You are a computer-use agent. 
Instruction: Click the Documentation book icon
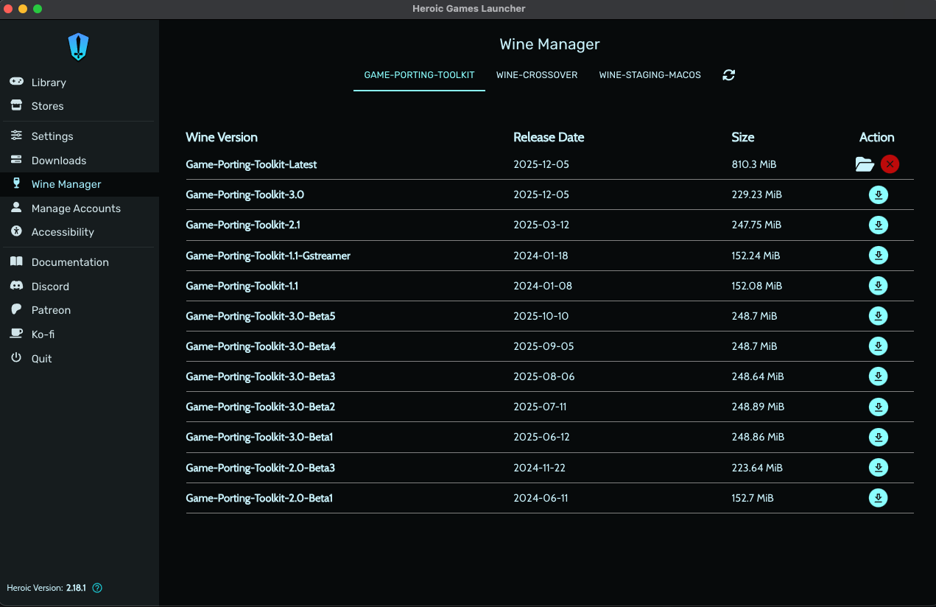(16, 262)
